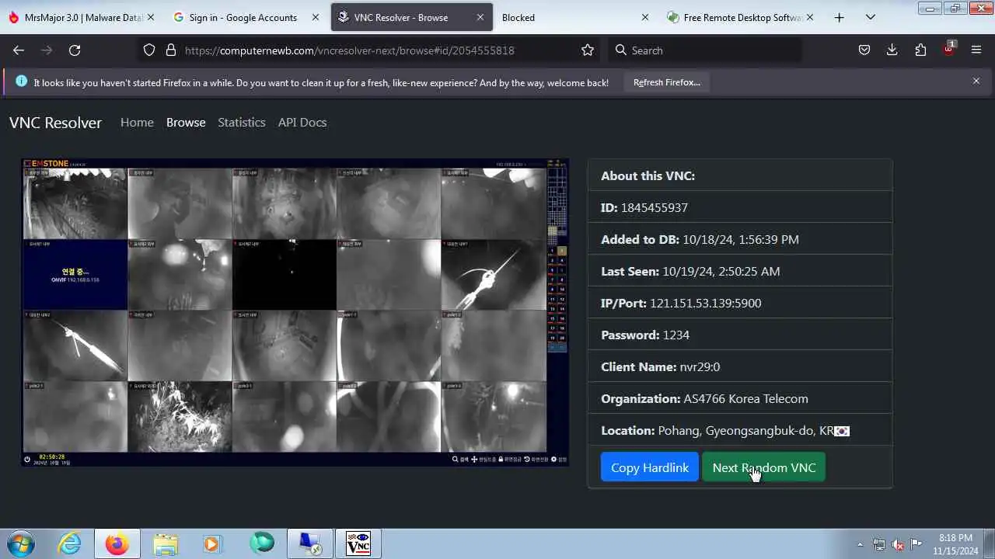Open the Home nav link
995x559 pixels.
[x=137, y=123]
